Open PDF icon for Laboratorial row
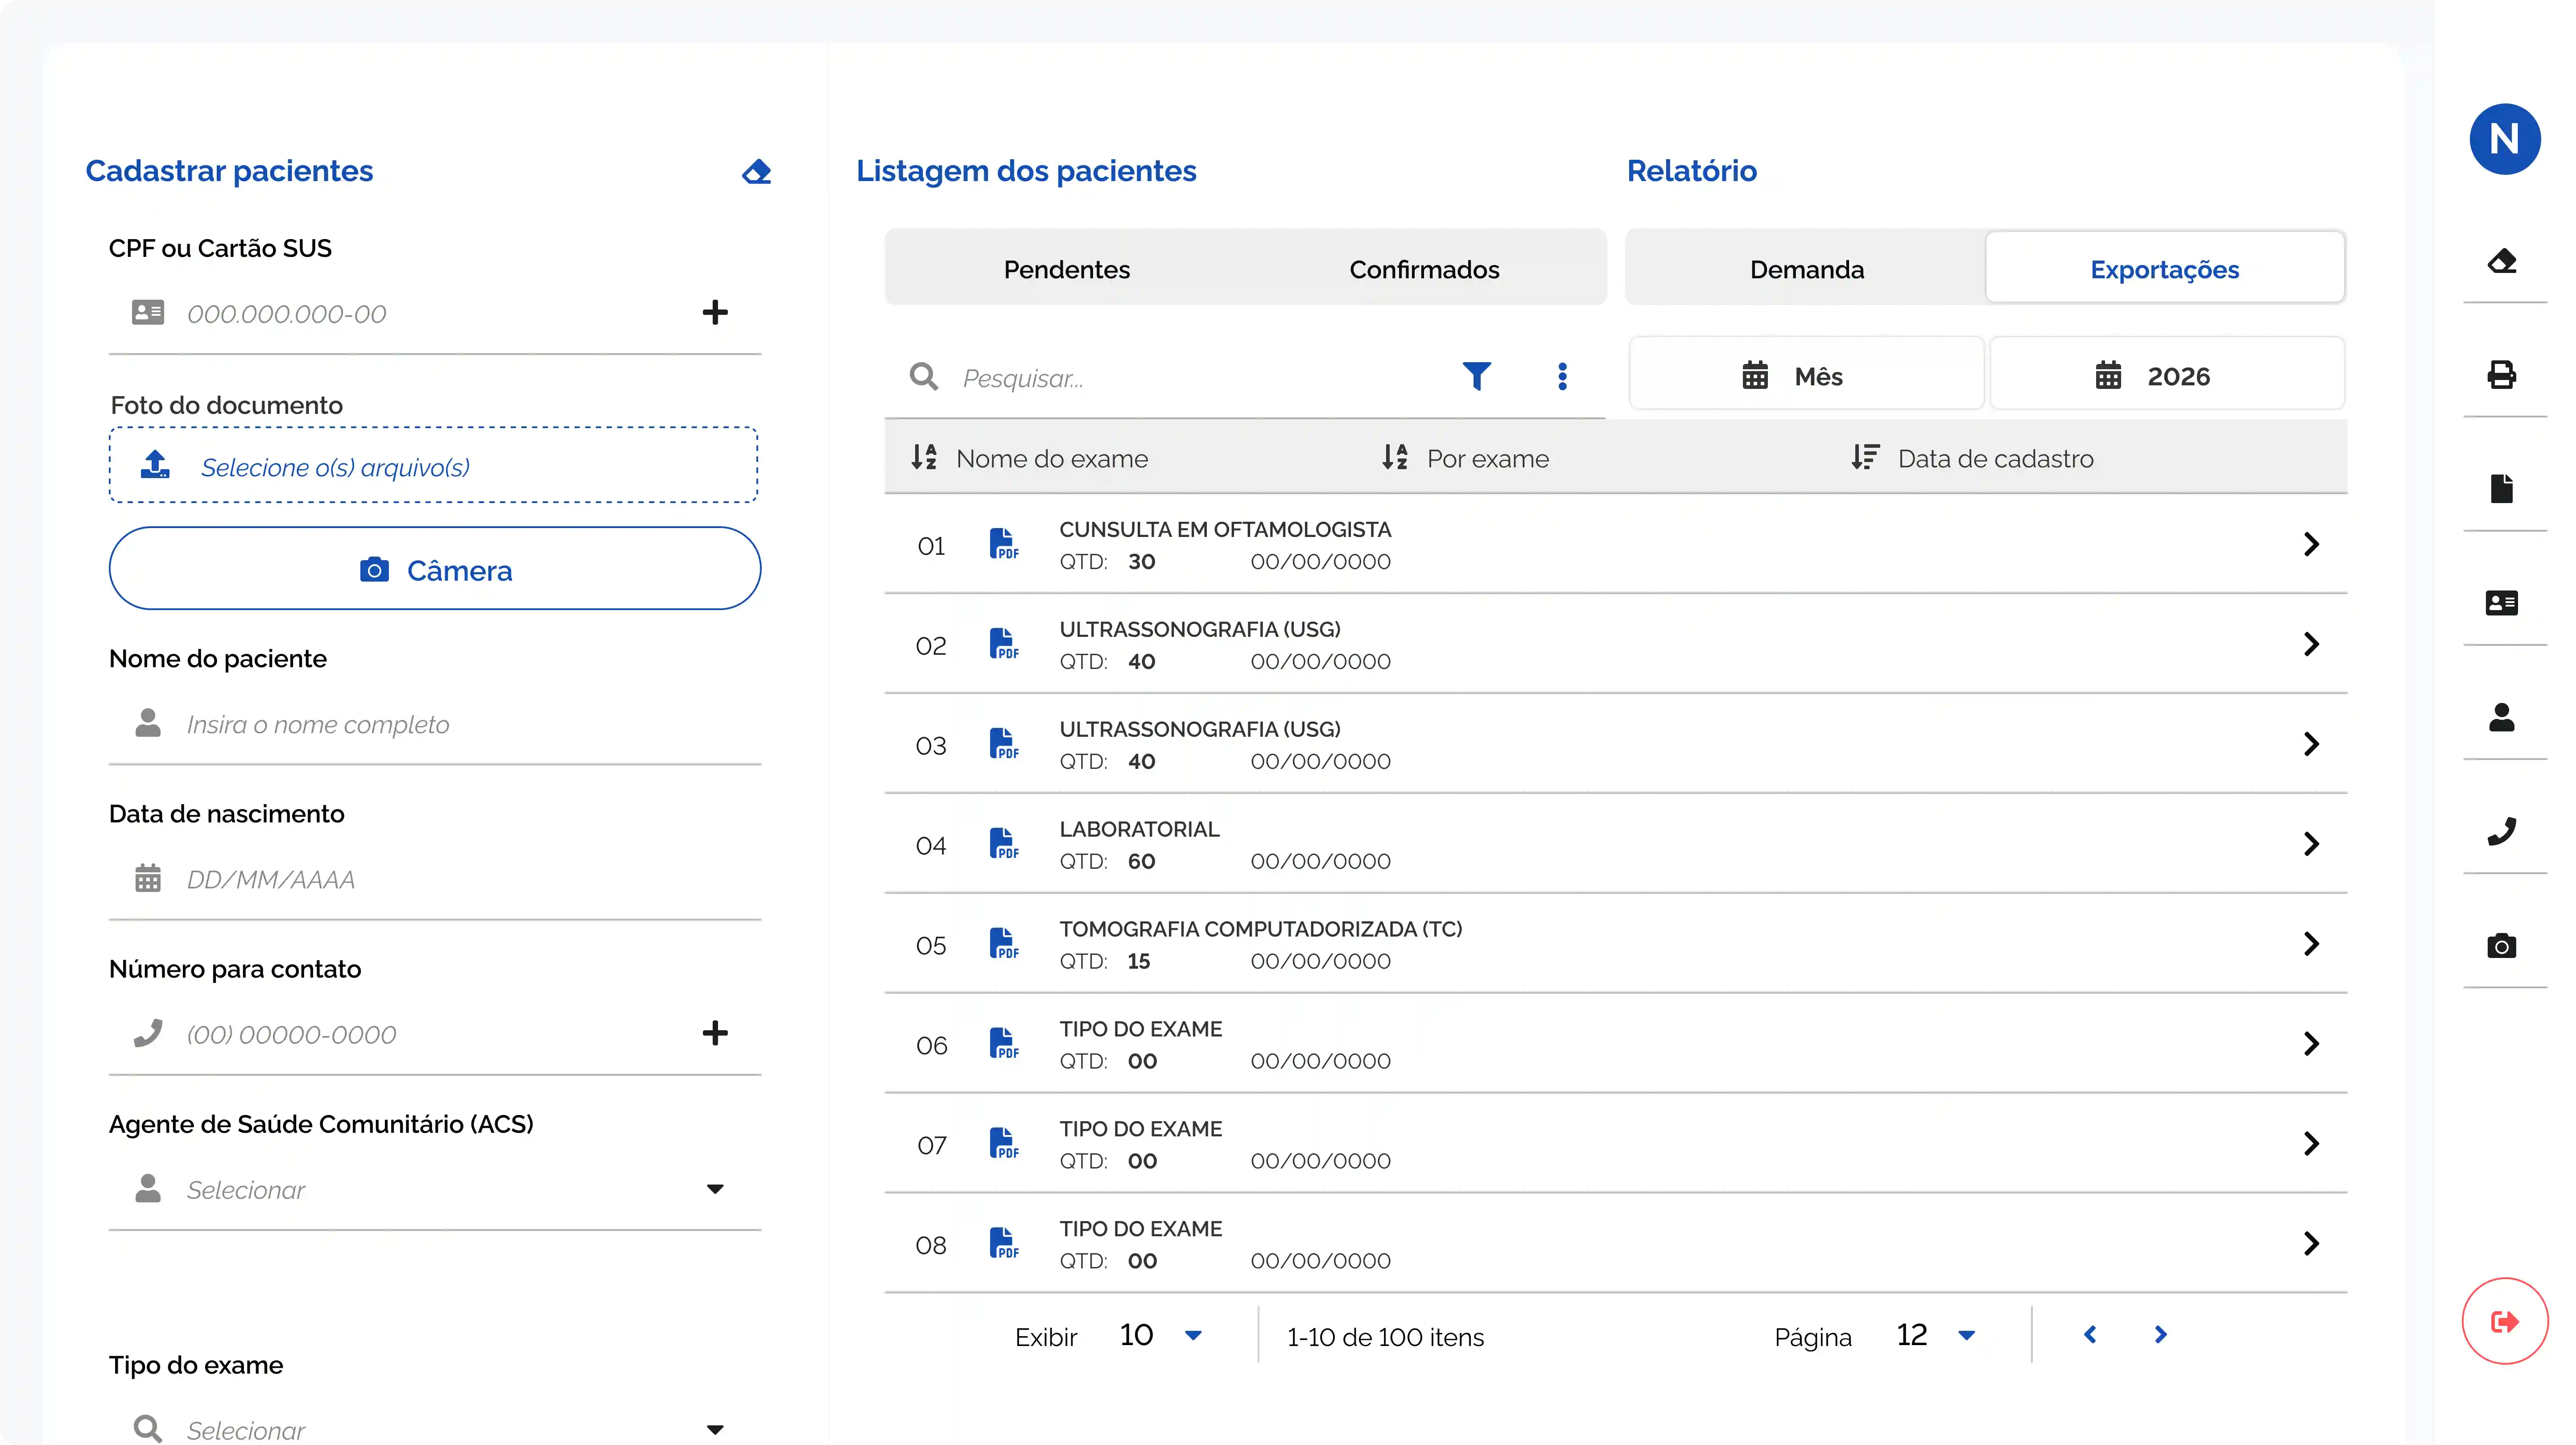This screenshot has width=2576, height=1445. click(1003, 844)
